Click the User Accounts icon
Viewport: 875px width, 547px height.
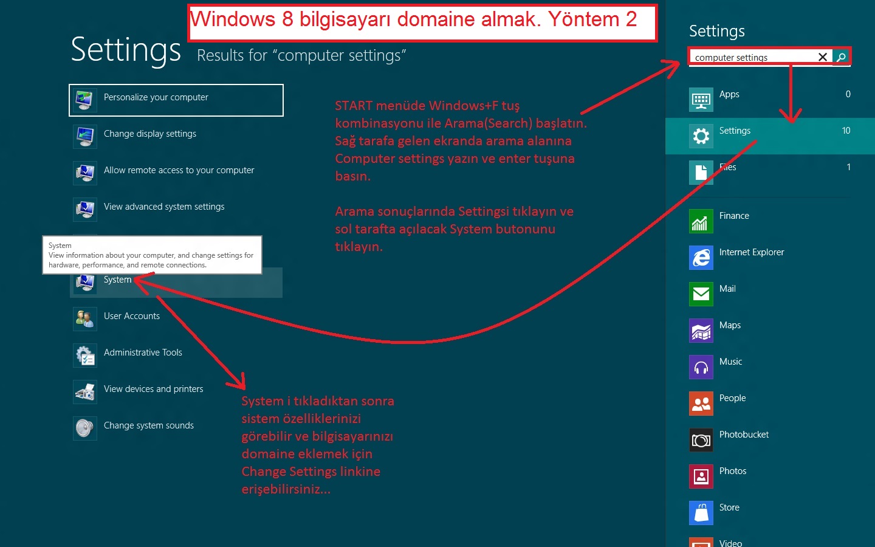pos(85,318)
